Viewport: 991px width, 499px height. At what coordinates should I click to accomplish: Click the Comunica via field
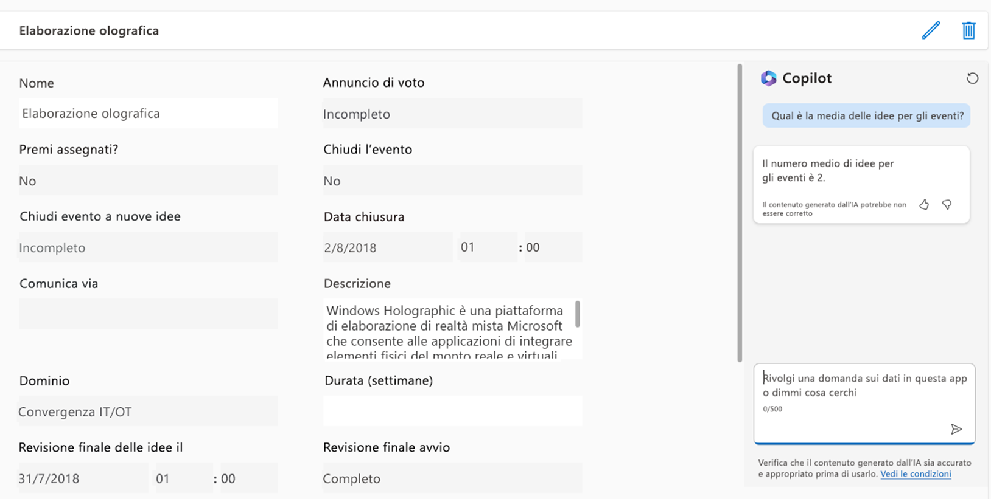148,314
